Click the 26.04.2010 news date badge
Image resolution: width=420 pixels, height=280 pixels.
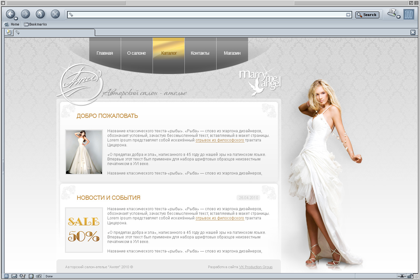point(248,198)
